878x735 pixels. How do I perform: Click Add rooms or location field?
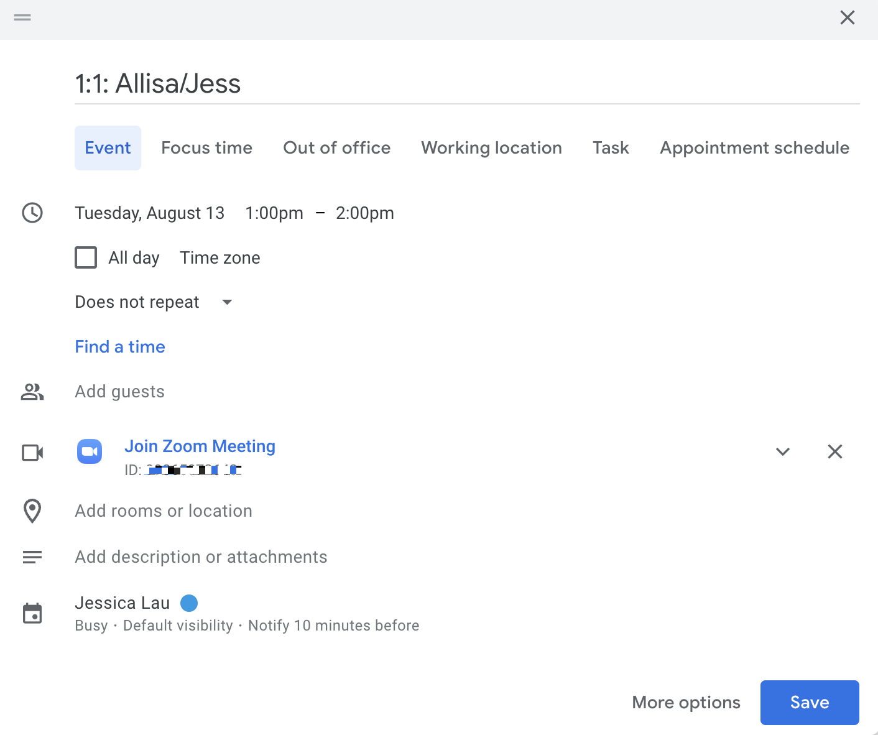coord(164,511)
